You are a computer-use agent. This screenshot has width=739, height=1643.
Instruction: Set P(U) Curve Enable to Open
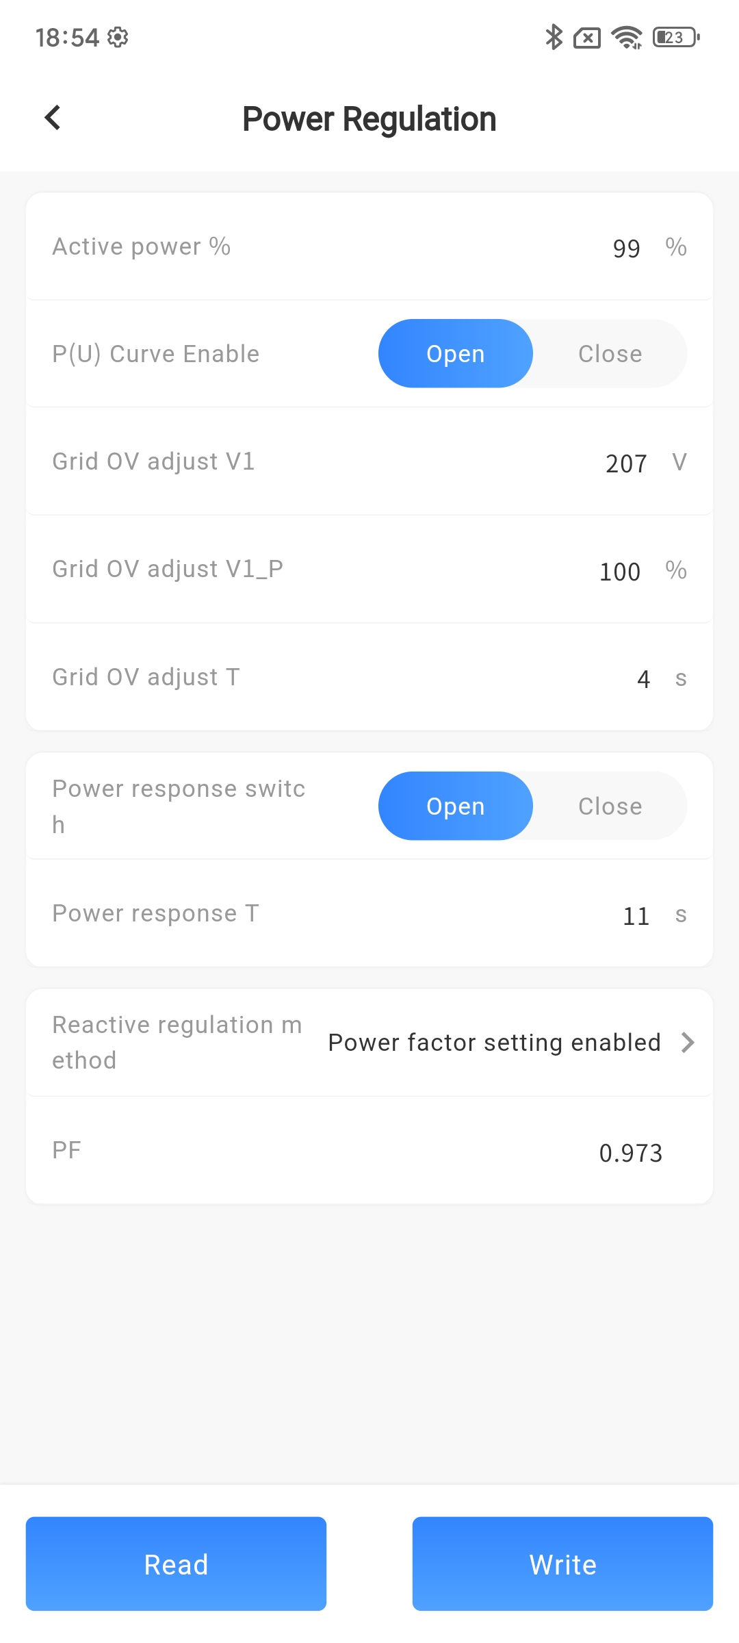pos(455,354)
